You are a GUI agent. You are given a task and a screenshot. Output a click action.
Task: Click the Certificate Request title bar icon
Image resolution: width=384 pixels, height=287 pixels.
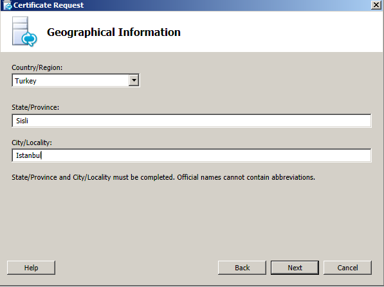7,5
